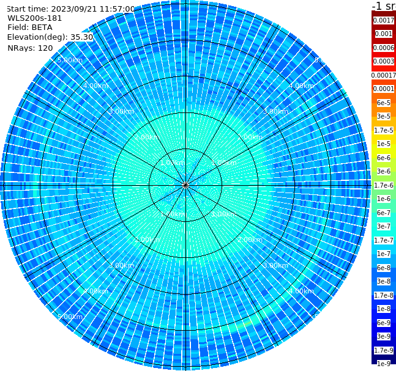396x371 pixels.
Task: Click the 3e-9 colorbar label
Action: pyautogui.click(x=384, y=336)
